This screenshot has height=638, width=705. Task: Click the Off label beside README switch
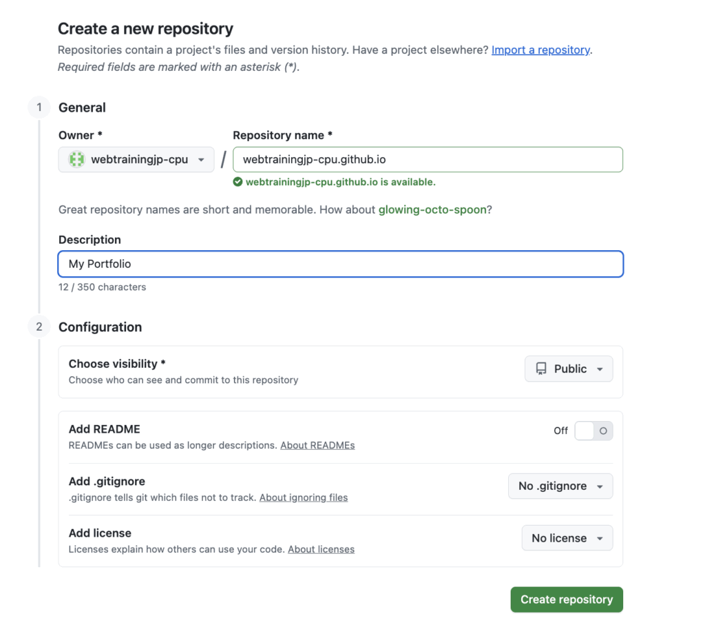click(560, 431)
